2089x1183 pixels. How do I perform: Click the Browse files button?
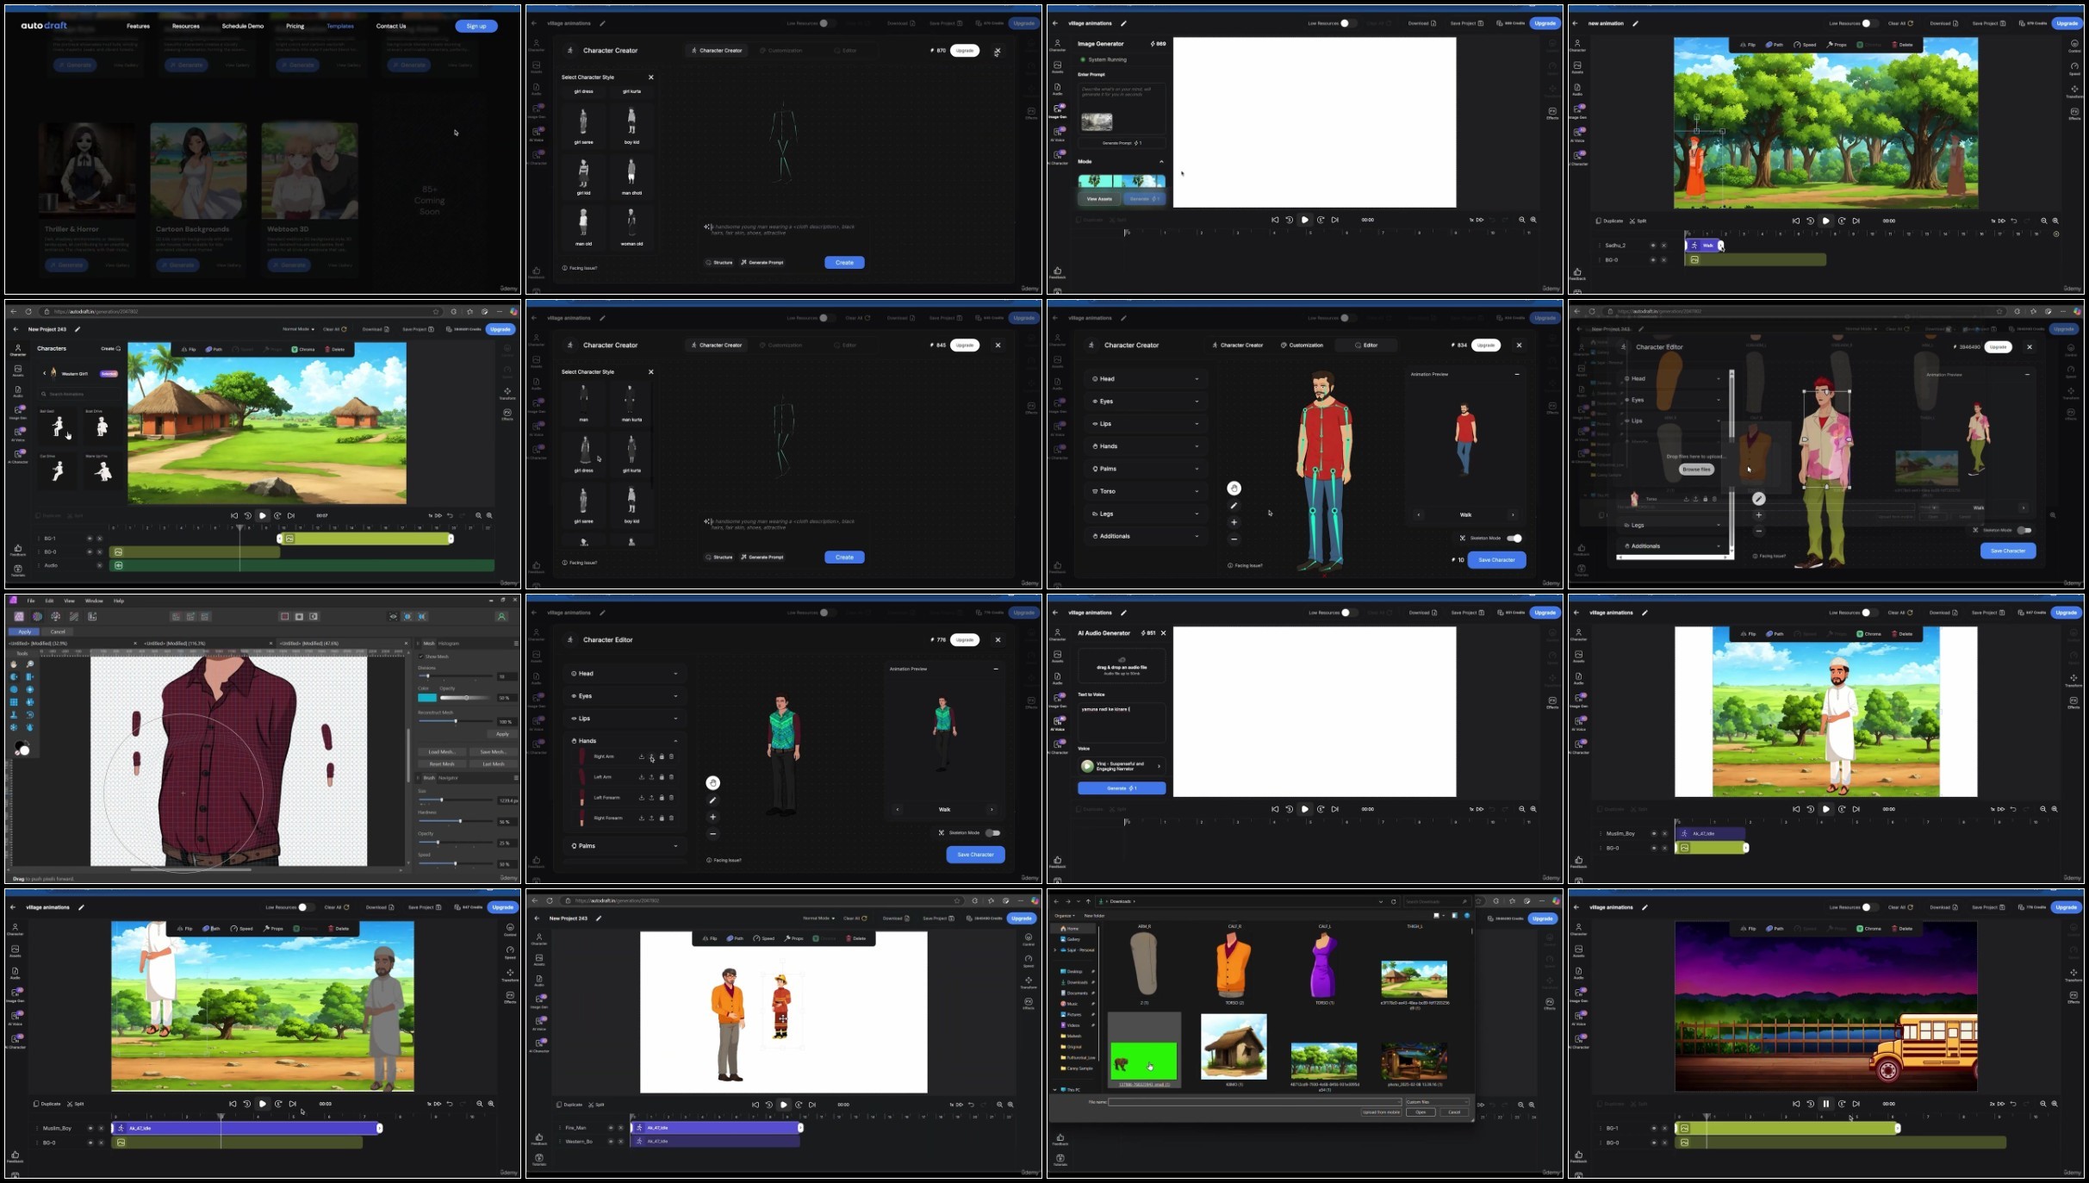coord(1695,470)
